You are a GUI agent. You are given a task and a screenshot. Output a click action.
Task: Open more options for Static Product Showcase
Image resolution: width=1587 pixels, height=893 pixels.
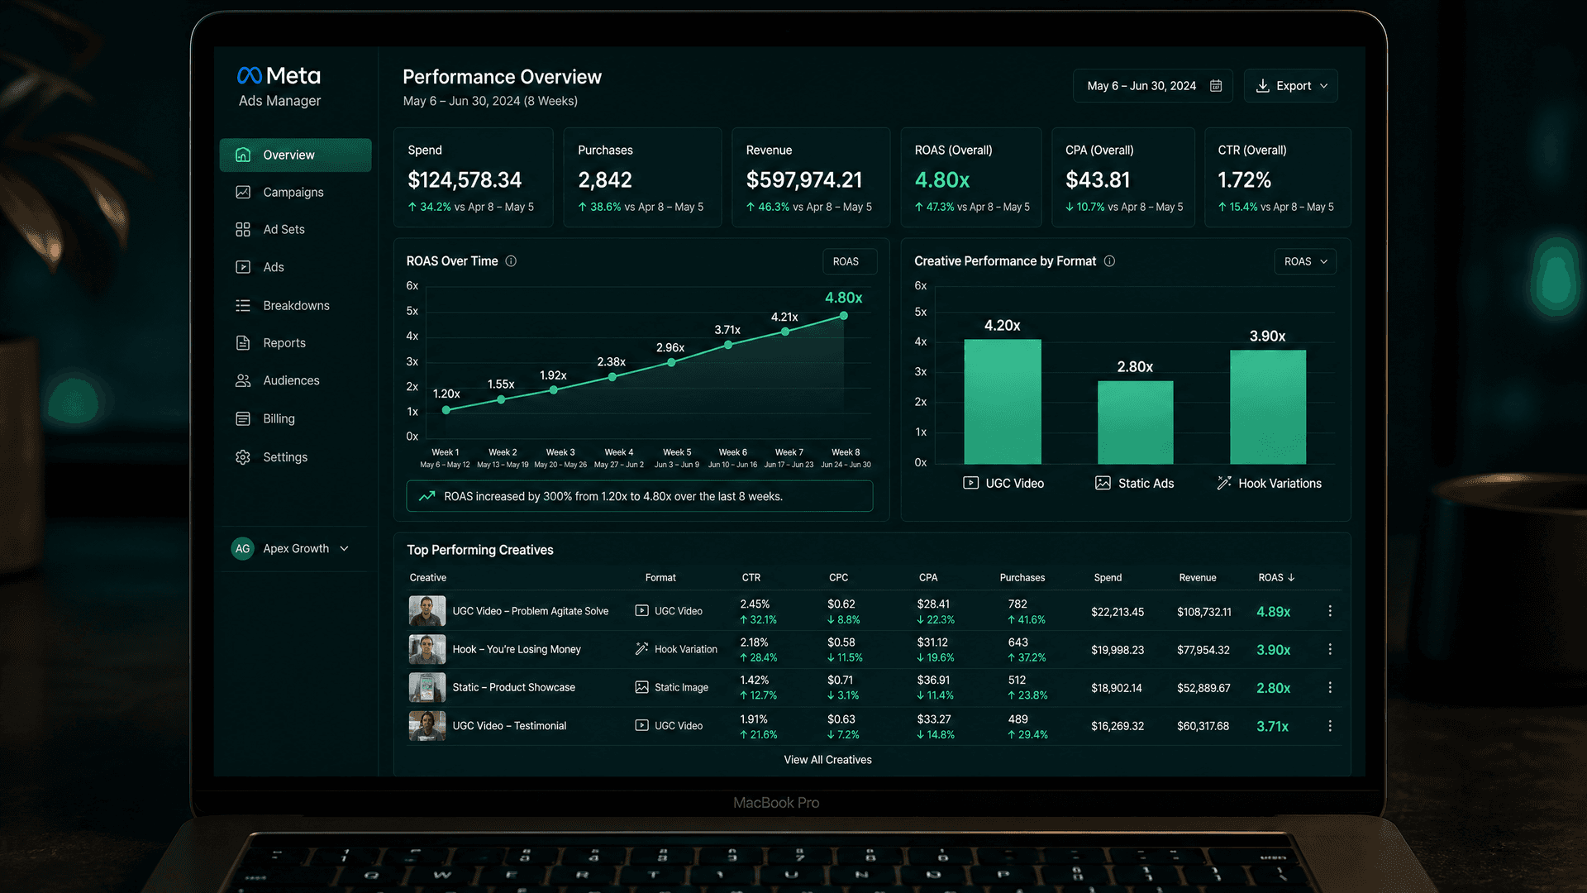point(1330,688)
